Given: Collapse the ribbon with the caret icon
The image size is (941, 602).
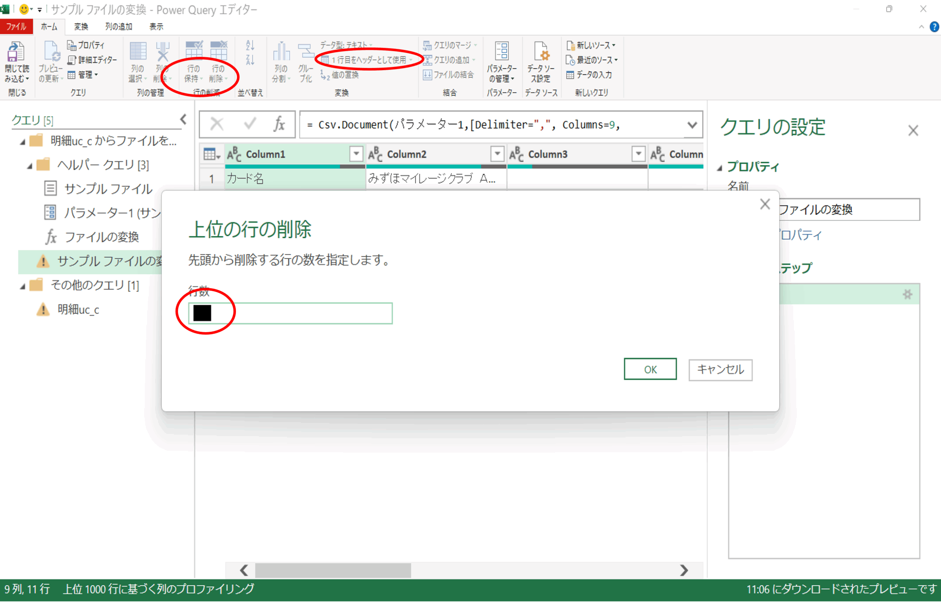Looking at the screenshot, I should tap(922, 26).
